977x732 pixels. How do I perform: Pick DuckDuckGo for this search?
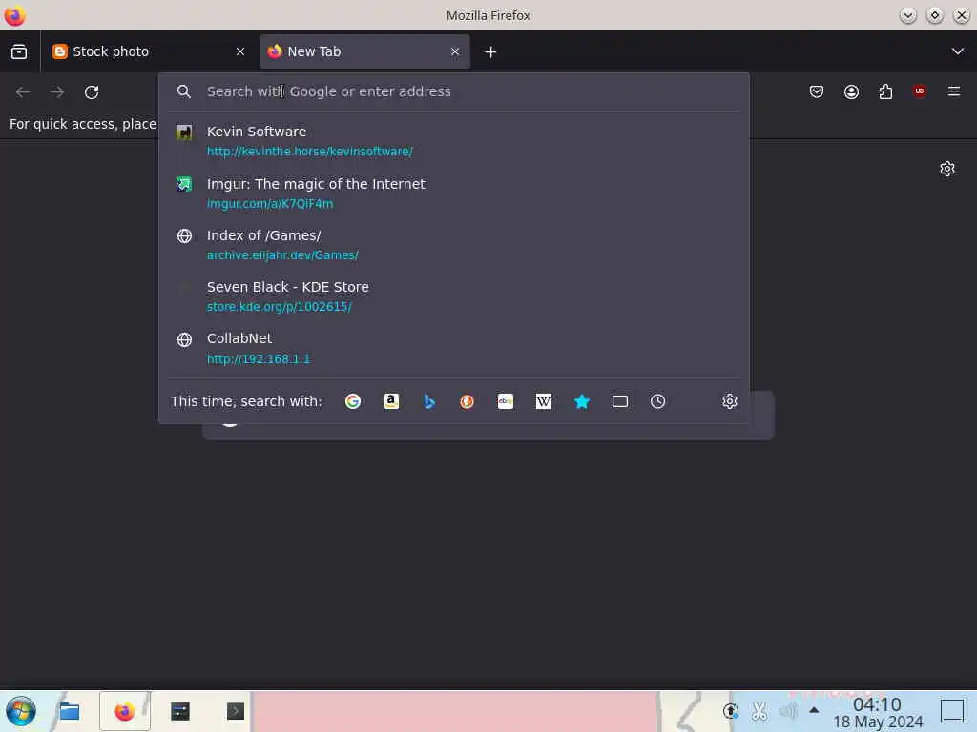tap(467, 401)
